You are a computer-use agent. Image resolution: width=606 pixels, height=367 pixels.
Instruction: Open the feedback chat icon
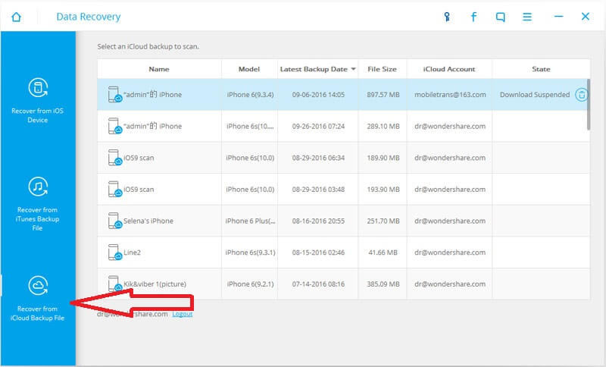pyautogui.click(x=500, y=17)
